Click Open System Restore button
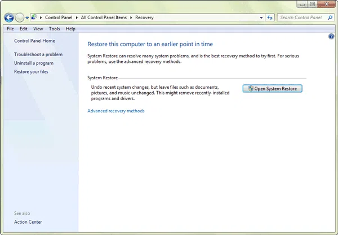This screenshot has width=338, height=235. [273, 89]
